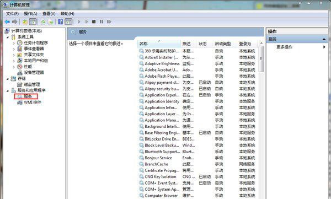
Task: Click the Pause Service icon
Action: click(x=102, y=21)
